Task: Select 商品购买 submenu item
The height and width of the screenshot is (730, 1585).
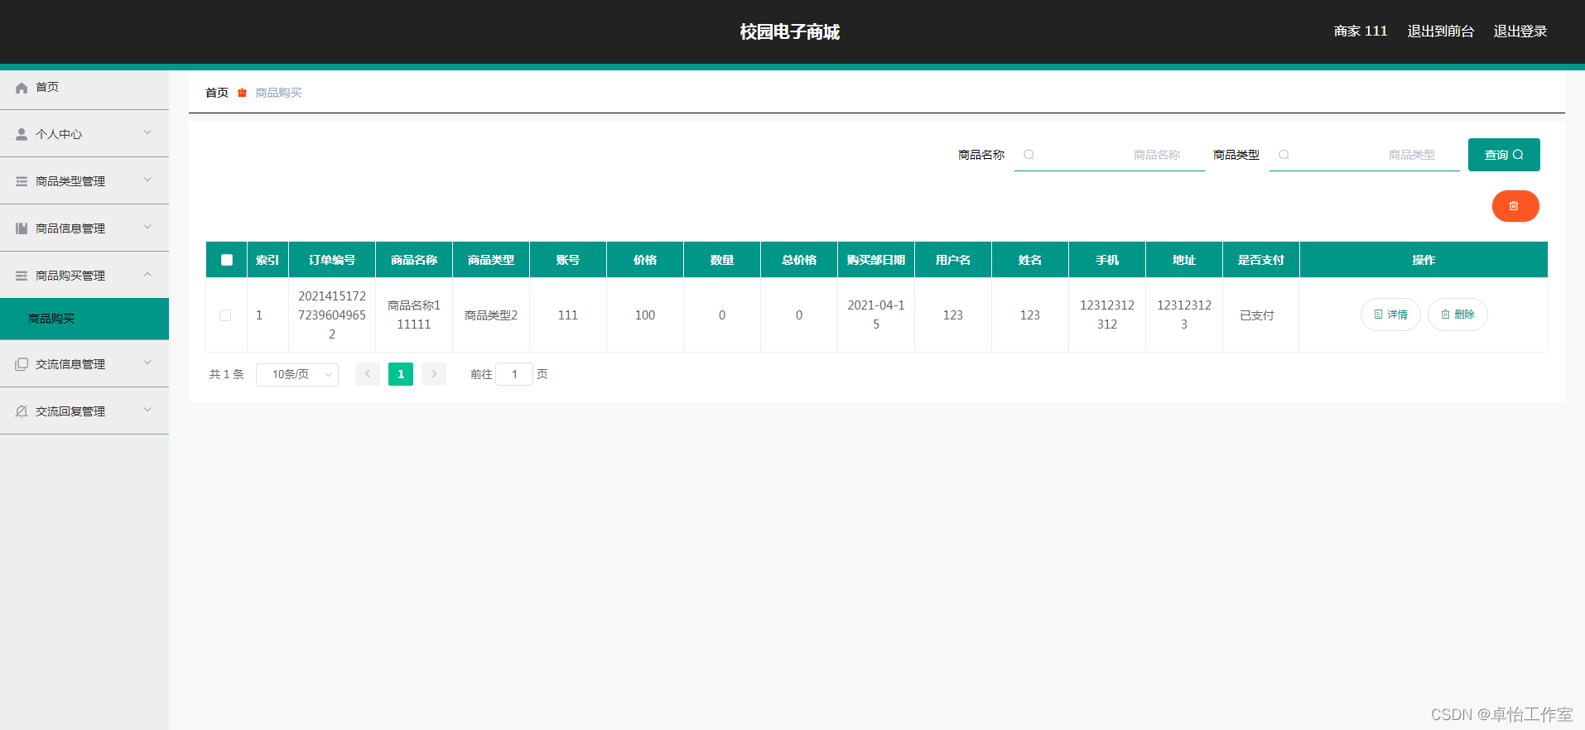Action: (x=84, y=319)
